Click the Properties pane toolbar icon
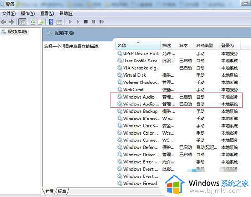 pyautogui.click(x=59, y=22)
